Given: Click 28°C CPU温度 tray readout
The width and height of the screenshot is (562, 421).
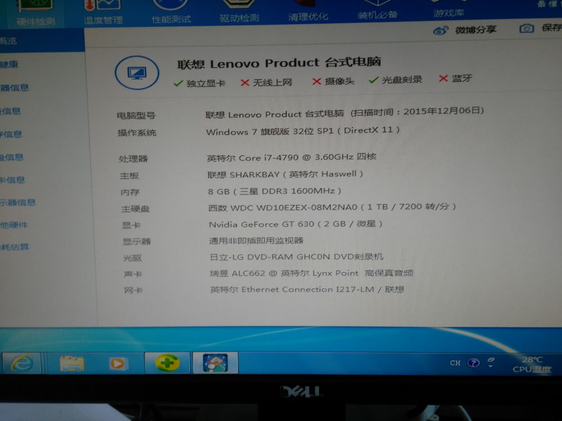Looking at the screenshot, I should [532, 364].
